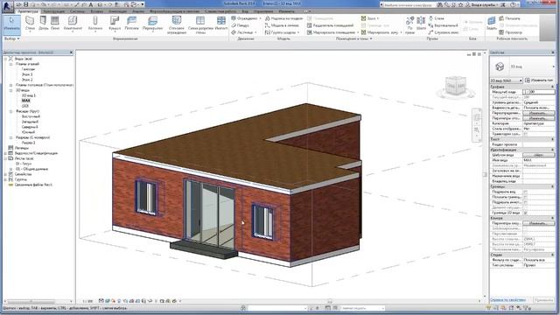This screenshot has height=315, width=560.
Task: Toggle the Annotation Crop checkbox
Action: (525, 202)
